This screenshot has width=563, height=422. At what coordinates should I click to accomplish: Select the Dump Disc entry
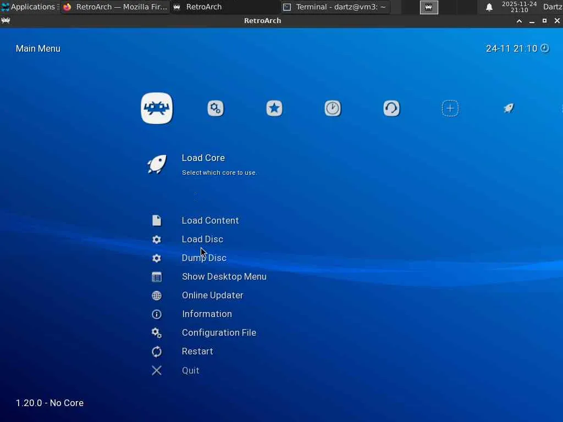(204, 258)
